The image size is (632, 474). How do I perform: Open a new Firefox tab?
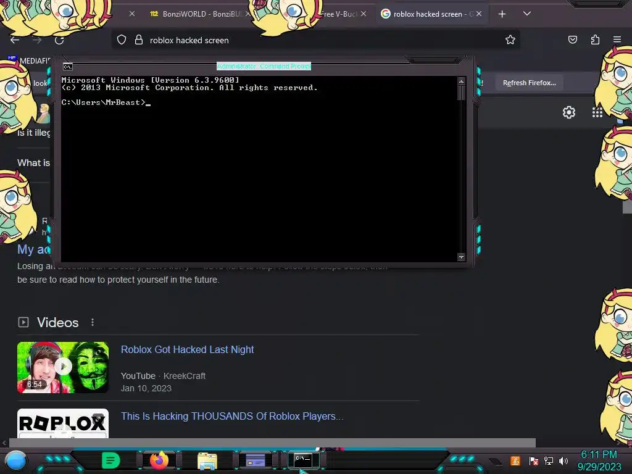[x=502, y=14]
